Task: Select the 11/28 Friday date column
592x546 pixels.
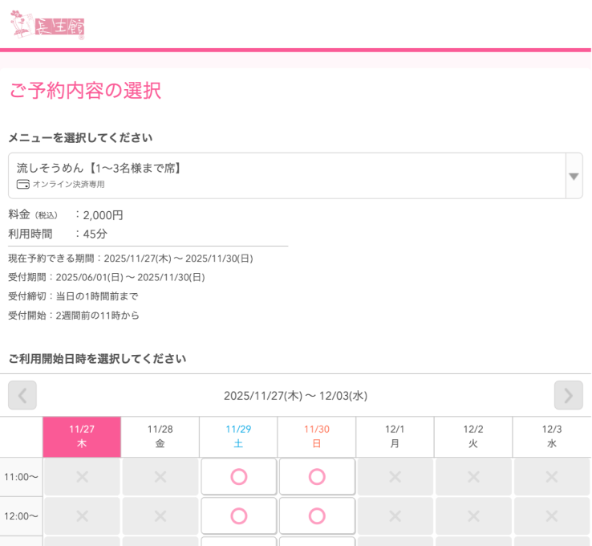Action: point(160,437)
